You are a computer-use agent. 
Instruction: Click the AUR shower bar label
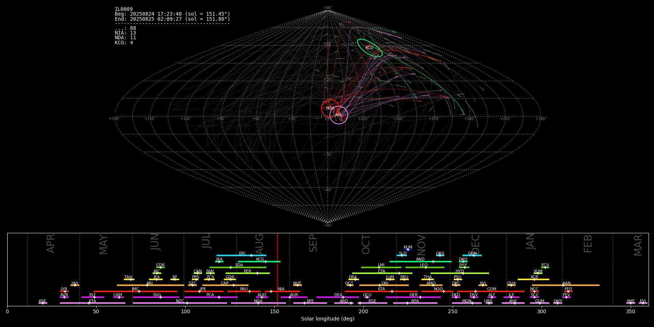tap(294, 295)
